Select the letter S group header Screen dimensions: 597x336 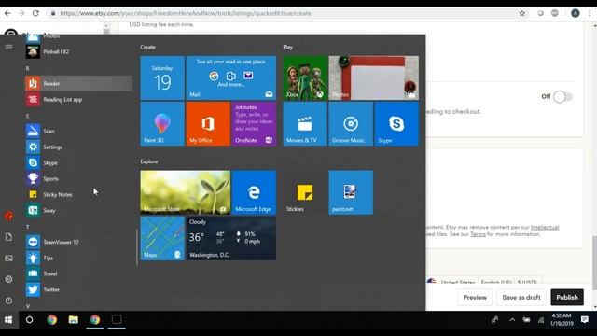click(27, 116)
